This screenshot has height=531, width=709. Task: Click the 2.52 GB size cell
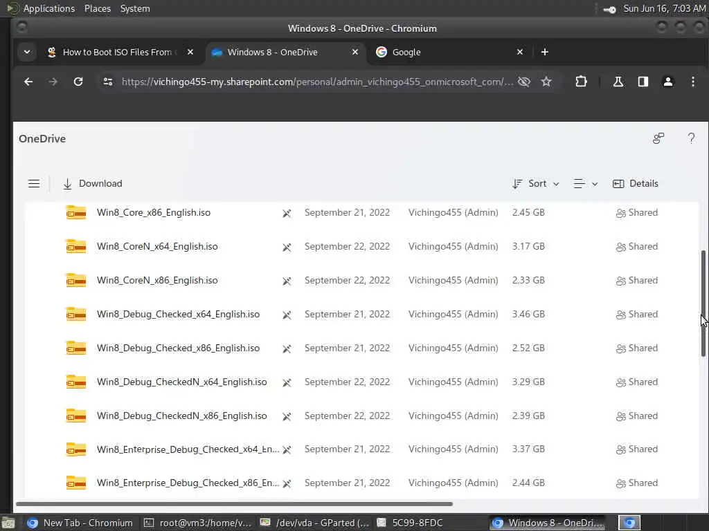tap(528, 348)
